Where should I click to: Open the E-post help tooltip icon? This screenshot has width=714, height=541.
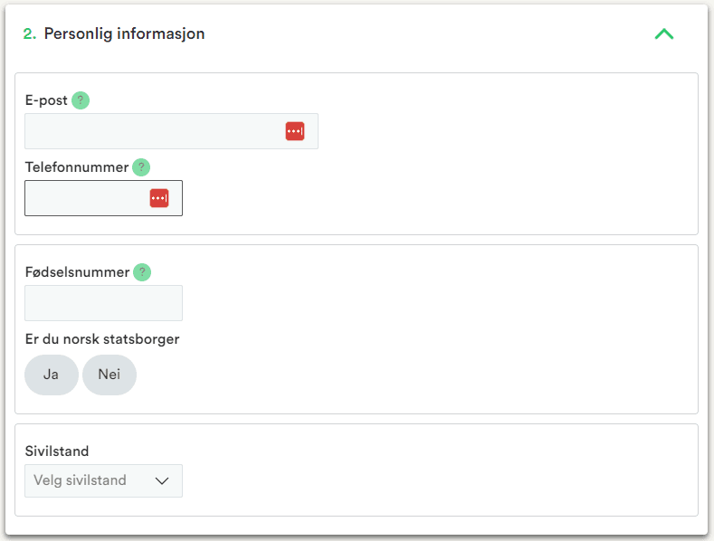click(x=81, y=100)
